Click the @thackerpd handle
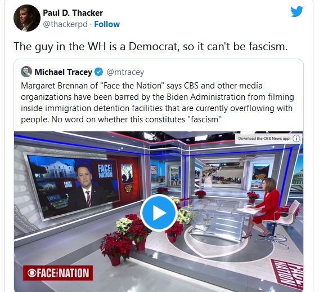Viewport: 328px width, 292px height. pos(65,24)
